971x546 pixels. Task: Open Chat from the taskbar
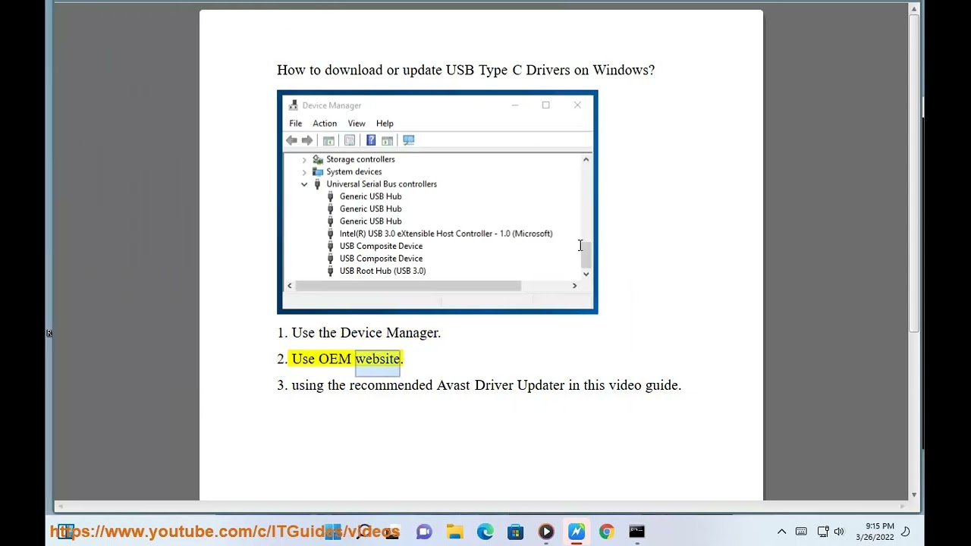click(424, 532)
